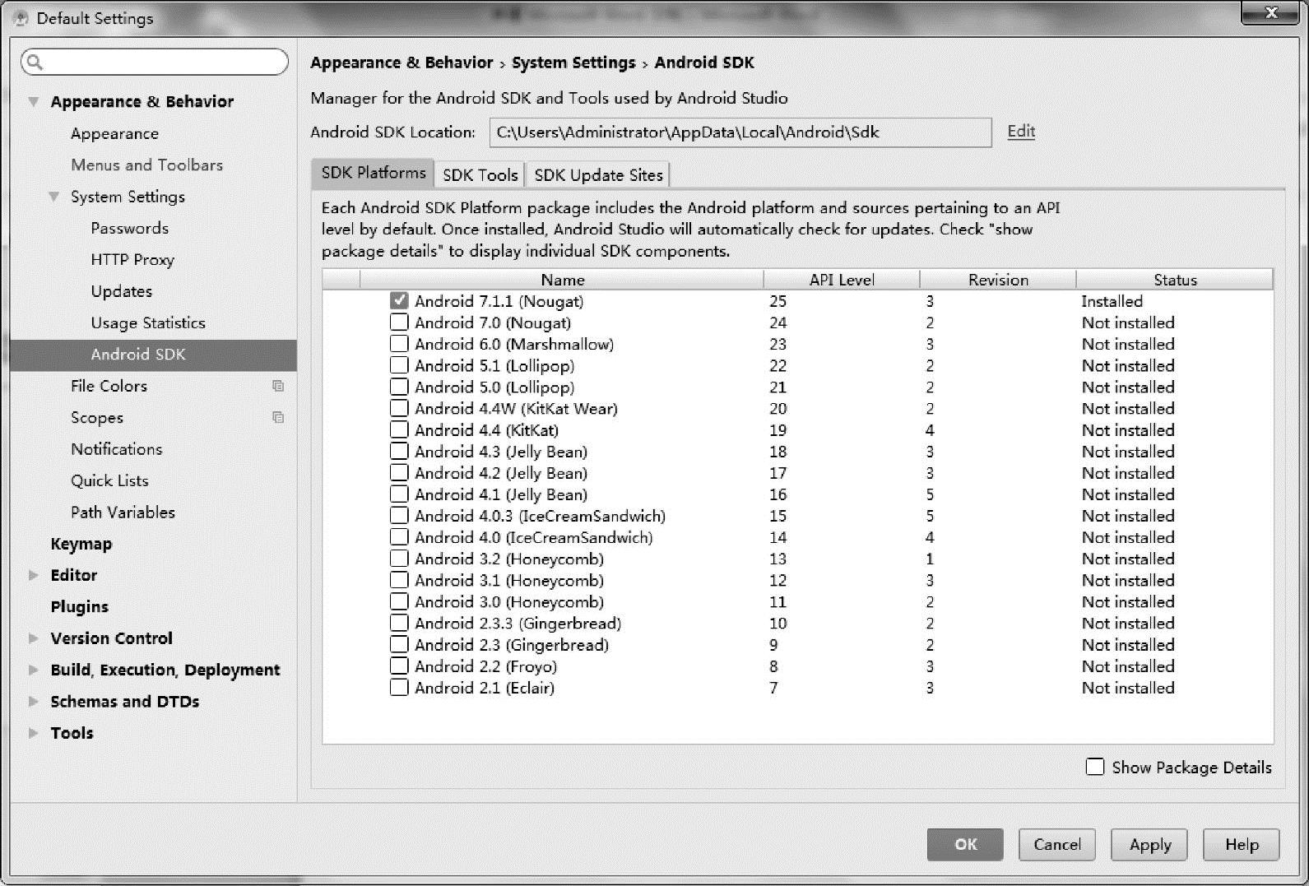Sort table by the Name column header

[x=562, y=280]
